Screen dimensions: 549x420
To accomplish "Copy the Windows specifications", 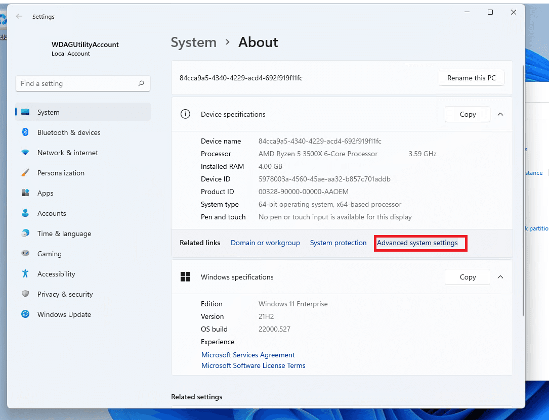I will tap(468, 277).
